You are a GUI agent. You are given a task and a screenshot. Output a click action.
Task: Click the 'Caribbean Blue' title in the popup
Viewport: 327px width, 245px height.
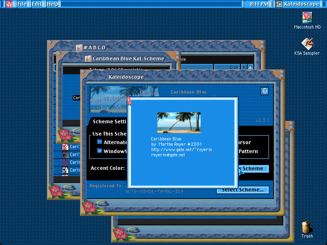tap(166, 139)
